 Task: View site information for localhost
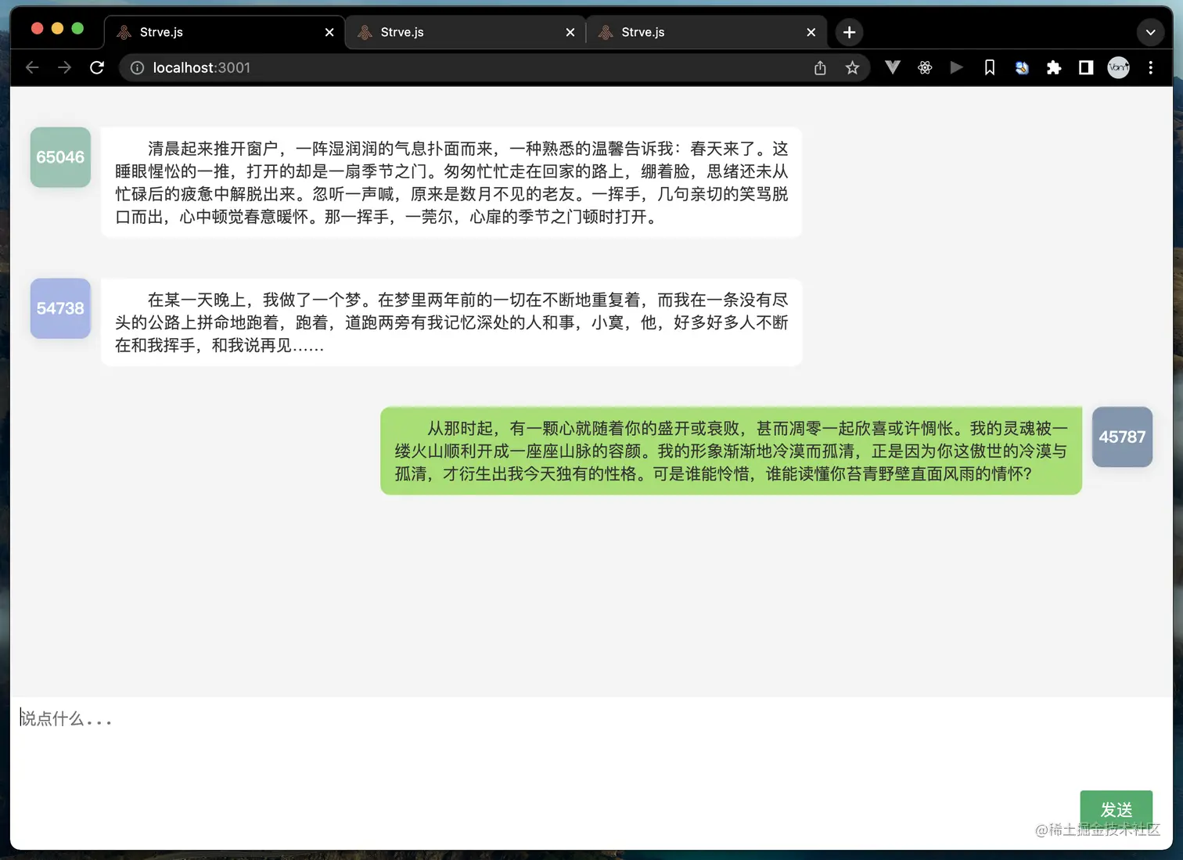click(137, 68)
